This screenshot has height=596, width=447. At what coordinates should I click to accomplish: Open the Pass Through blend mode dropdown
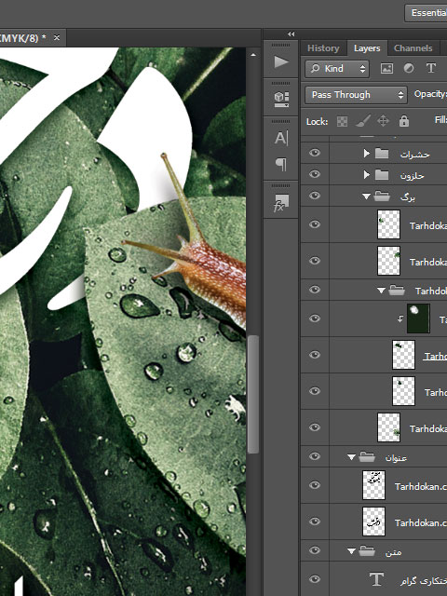click(356, 95)
